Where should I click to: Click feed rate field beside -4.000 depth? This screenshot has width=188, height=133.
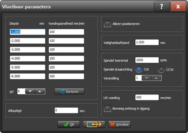tap(66, 59)
